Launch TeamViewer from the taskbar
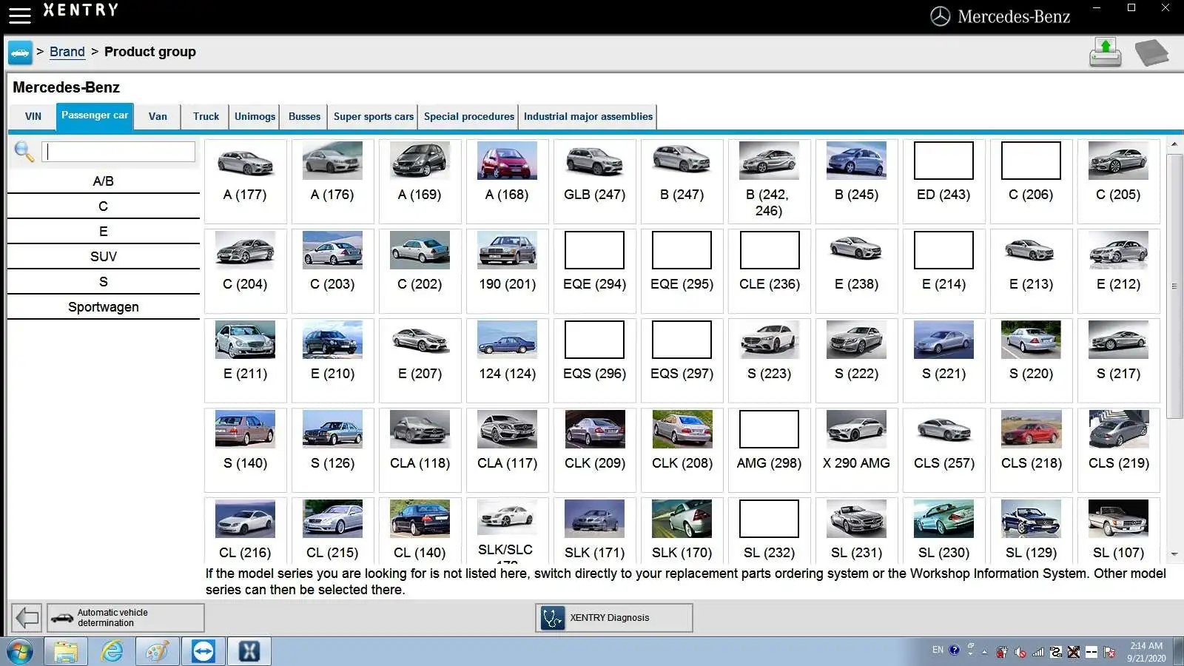The width and height of the screenshot is (1184, 666). [x=203, y=651]
